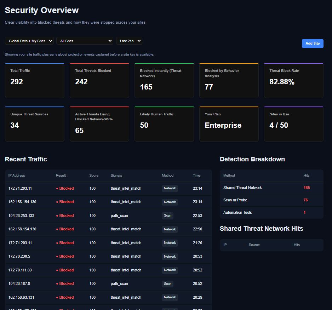The height and width of the screenshot is (310, 332).
Task: Click the Score column header
Action: [94, 175]
